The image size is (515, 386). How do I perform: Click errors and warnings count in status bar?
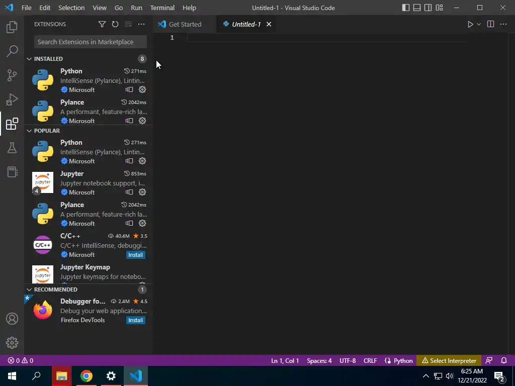click(20, 360)
